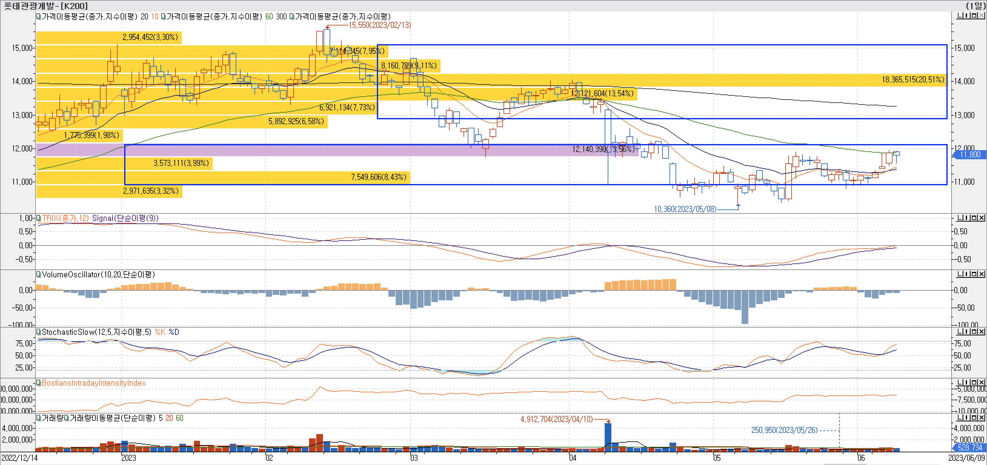The image size is (987, 465).
Task: Toggle the StochasticSlow indicator marker box
Action: pos(38,332)
